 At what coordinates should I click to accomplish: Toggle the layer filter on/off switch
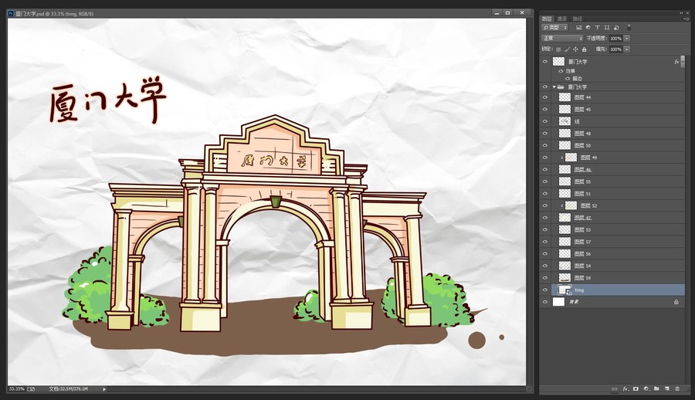(x=629, y=28)
